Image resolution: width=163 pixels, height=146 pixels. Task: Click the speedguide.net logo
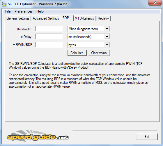[38, 136]
